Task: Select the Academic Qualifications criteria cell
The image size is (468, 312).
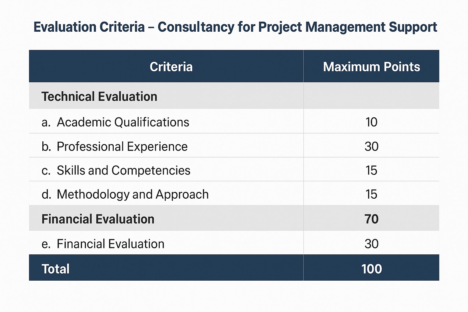Action: point(123,122)
